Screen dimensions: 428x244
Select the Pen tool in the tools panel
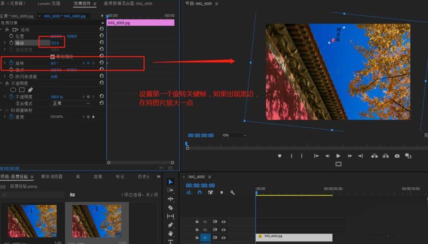(171, 225)
